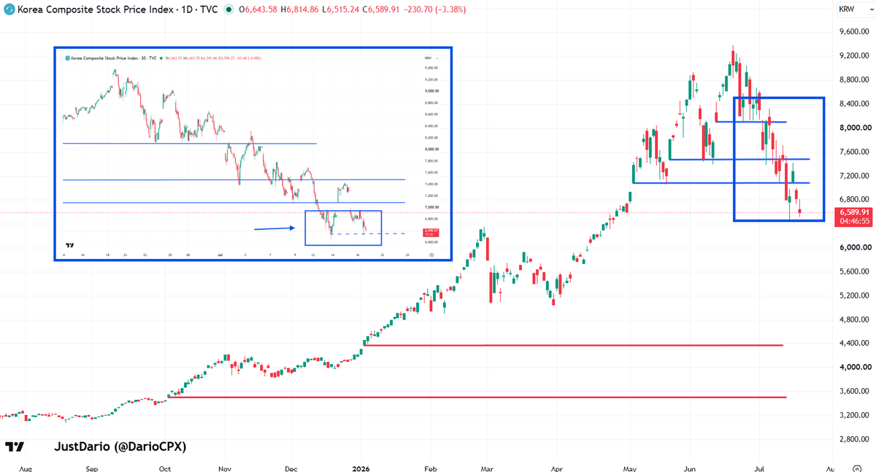Click the TradingView logo beside JustDario text
Screen dimensions: 876x472
point(15,446)
